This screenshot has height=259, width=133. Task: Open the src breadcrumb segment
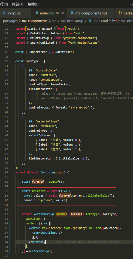tap(54, 21)
